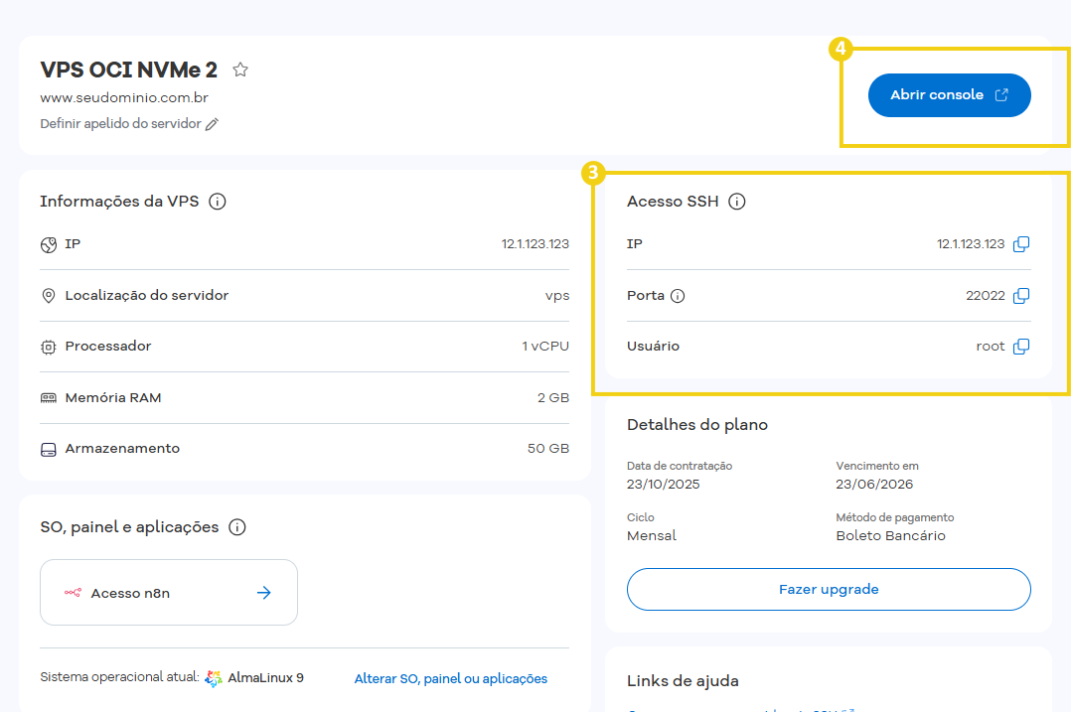The image size is (1071, 712).
Task: Click the n8n logo icon
Action: click(x=74, y=593)
